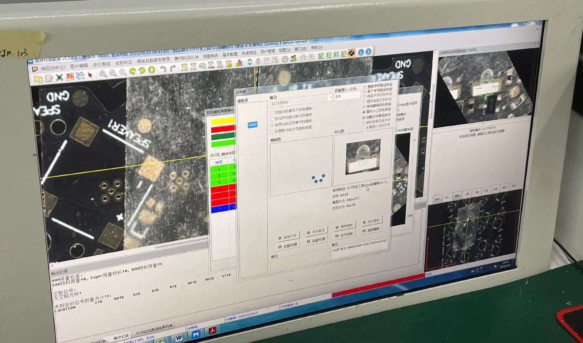This screenshot has width=583, height=343.
Task: Click the zoom in magnifier icon
Action: 103,74
